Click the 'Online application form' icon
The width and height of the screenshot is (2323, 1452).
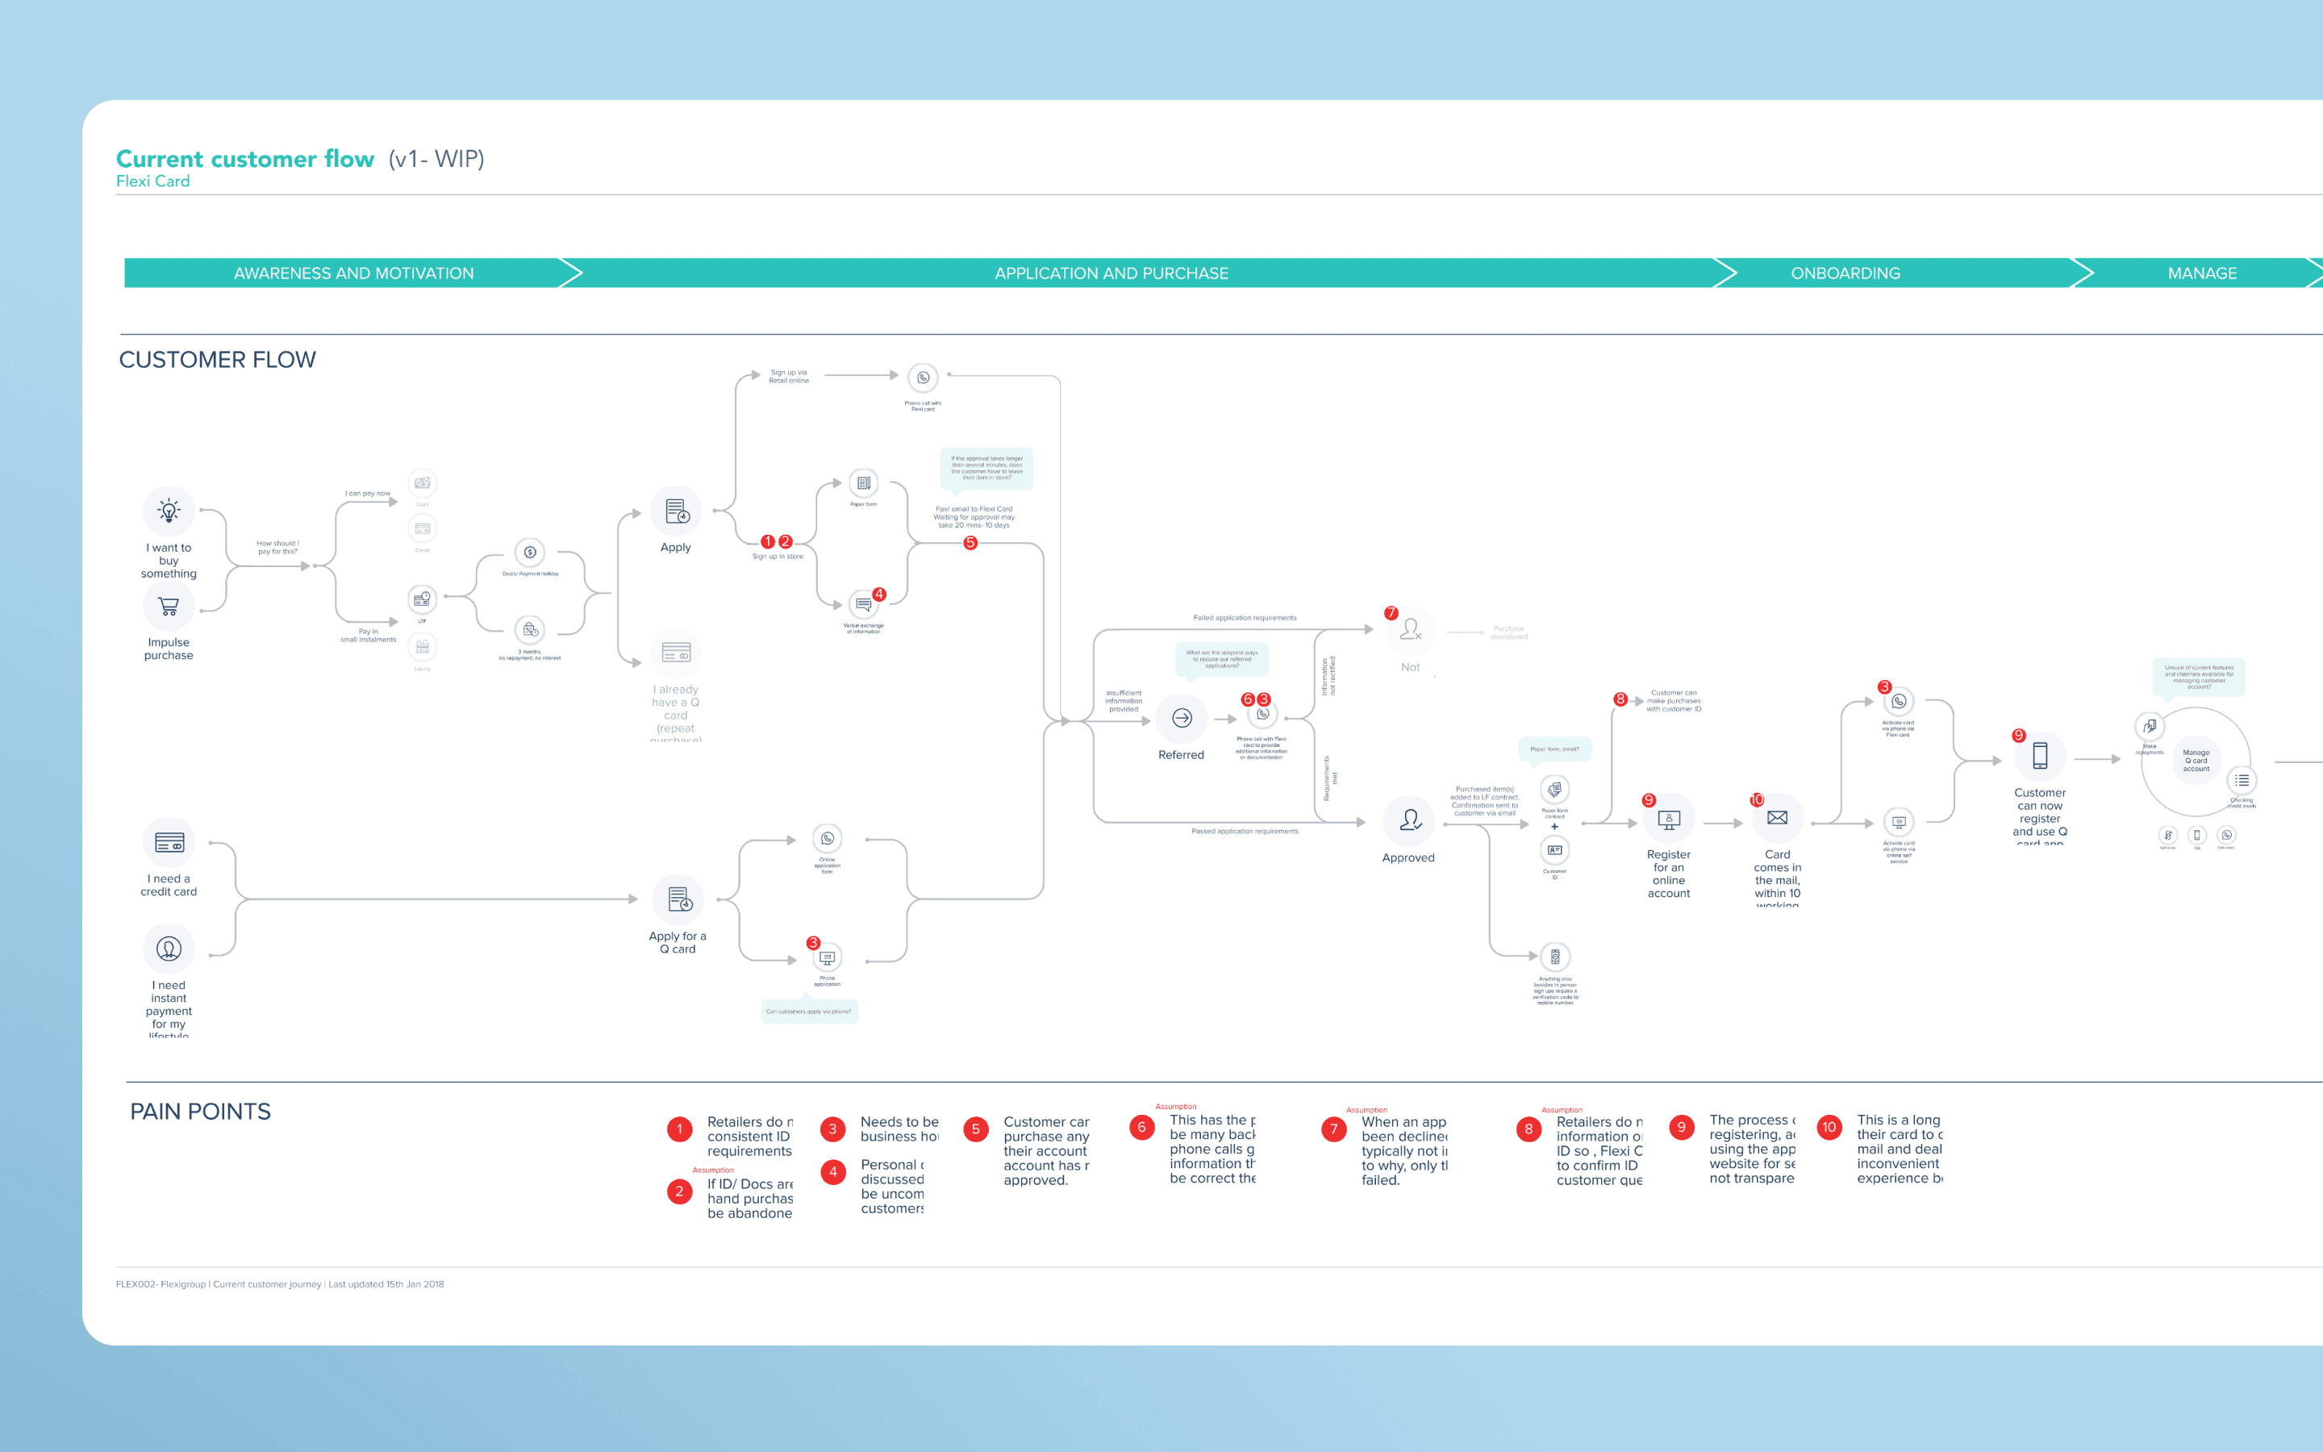coord(828,838)
